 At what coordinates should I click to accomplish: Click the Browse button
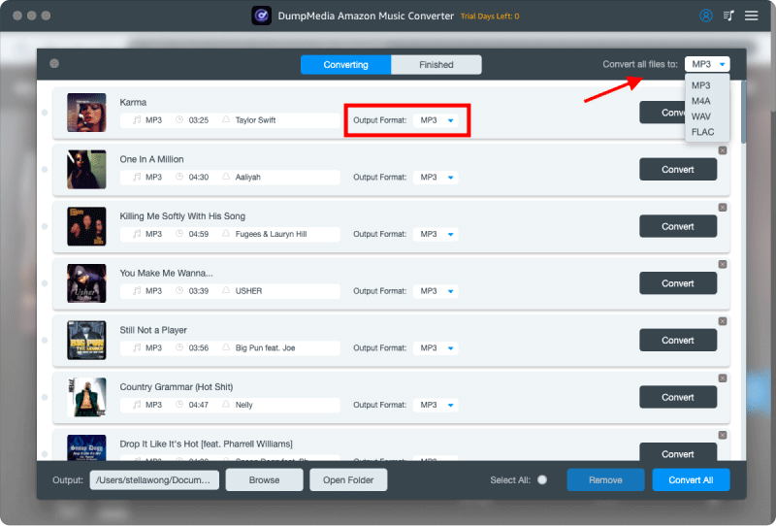click(x=264, y=480)
